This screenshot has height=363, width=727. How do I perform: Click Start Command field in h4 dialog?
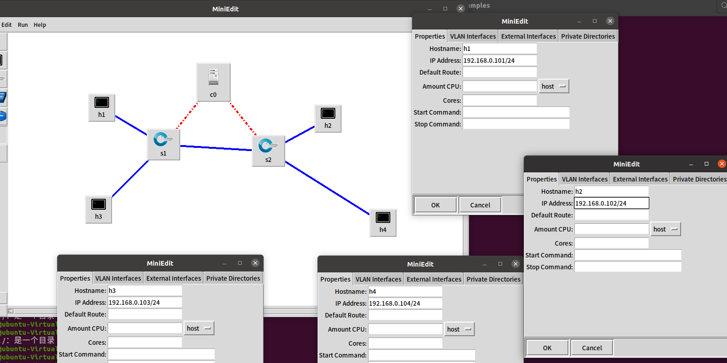tap(422, 355)
